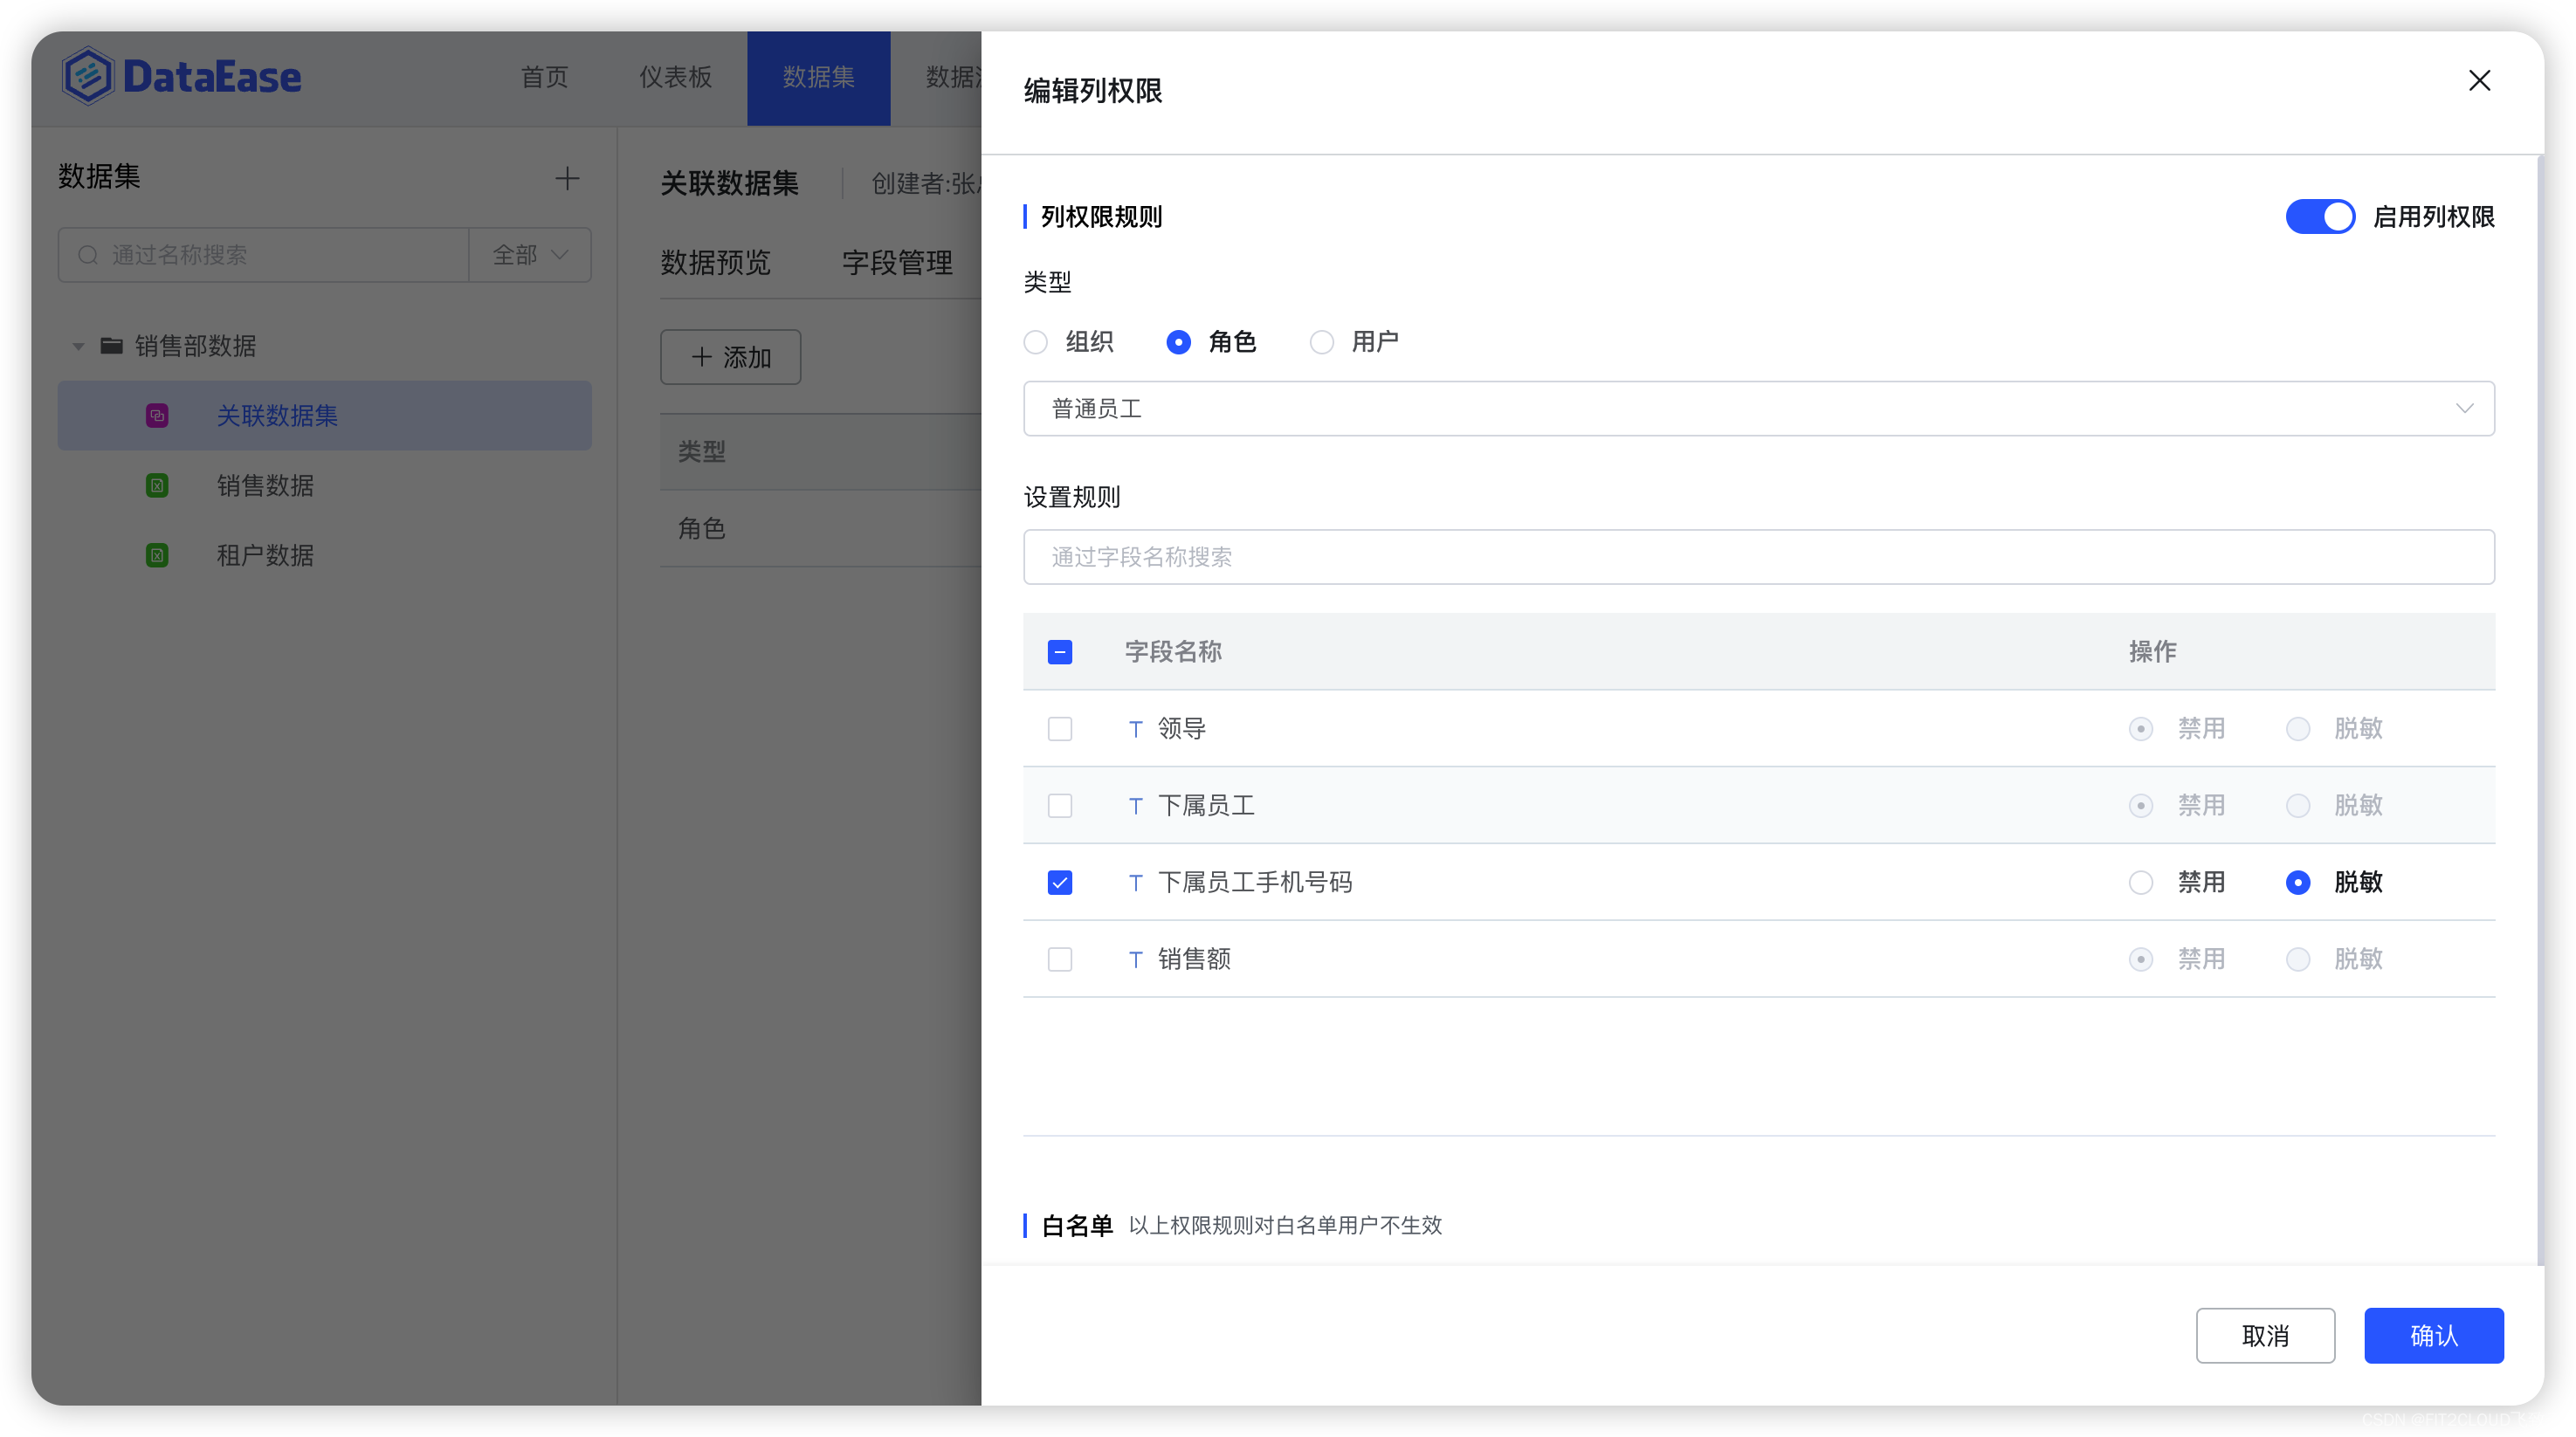
Task: Click the 添加 button
Action: coord(730,357)
